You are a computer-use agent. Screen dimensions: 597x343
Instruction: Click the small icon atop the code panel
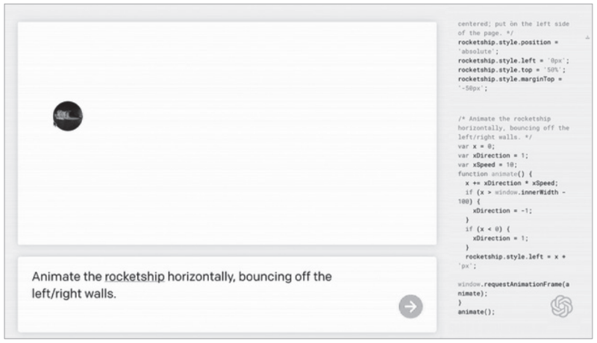pos(587,37)
